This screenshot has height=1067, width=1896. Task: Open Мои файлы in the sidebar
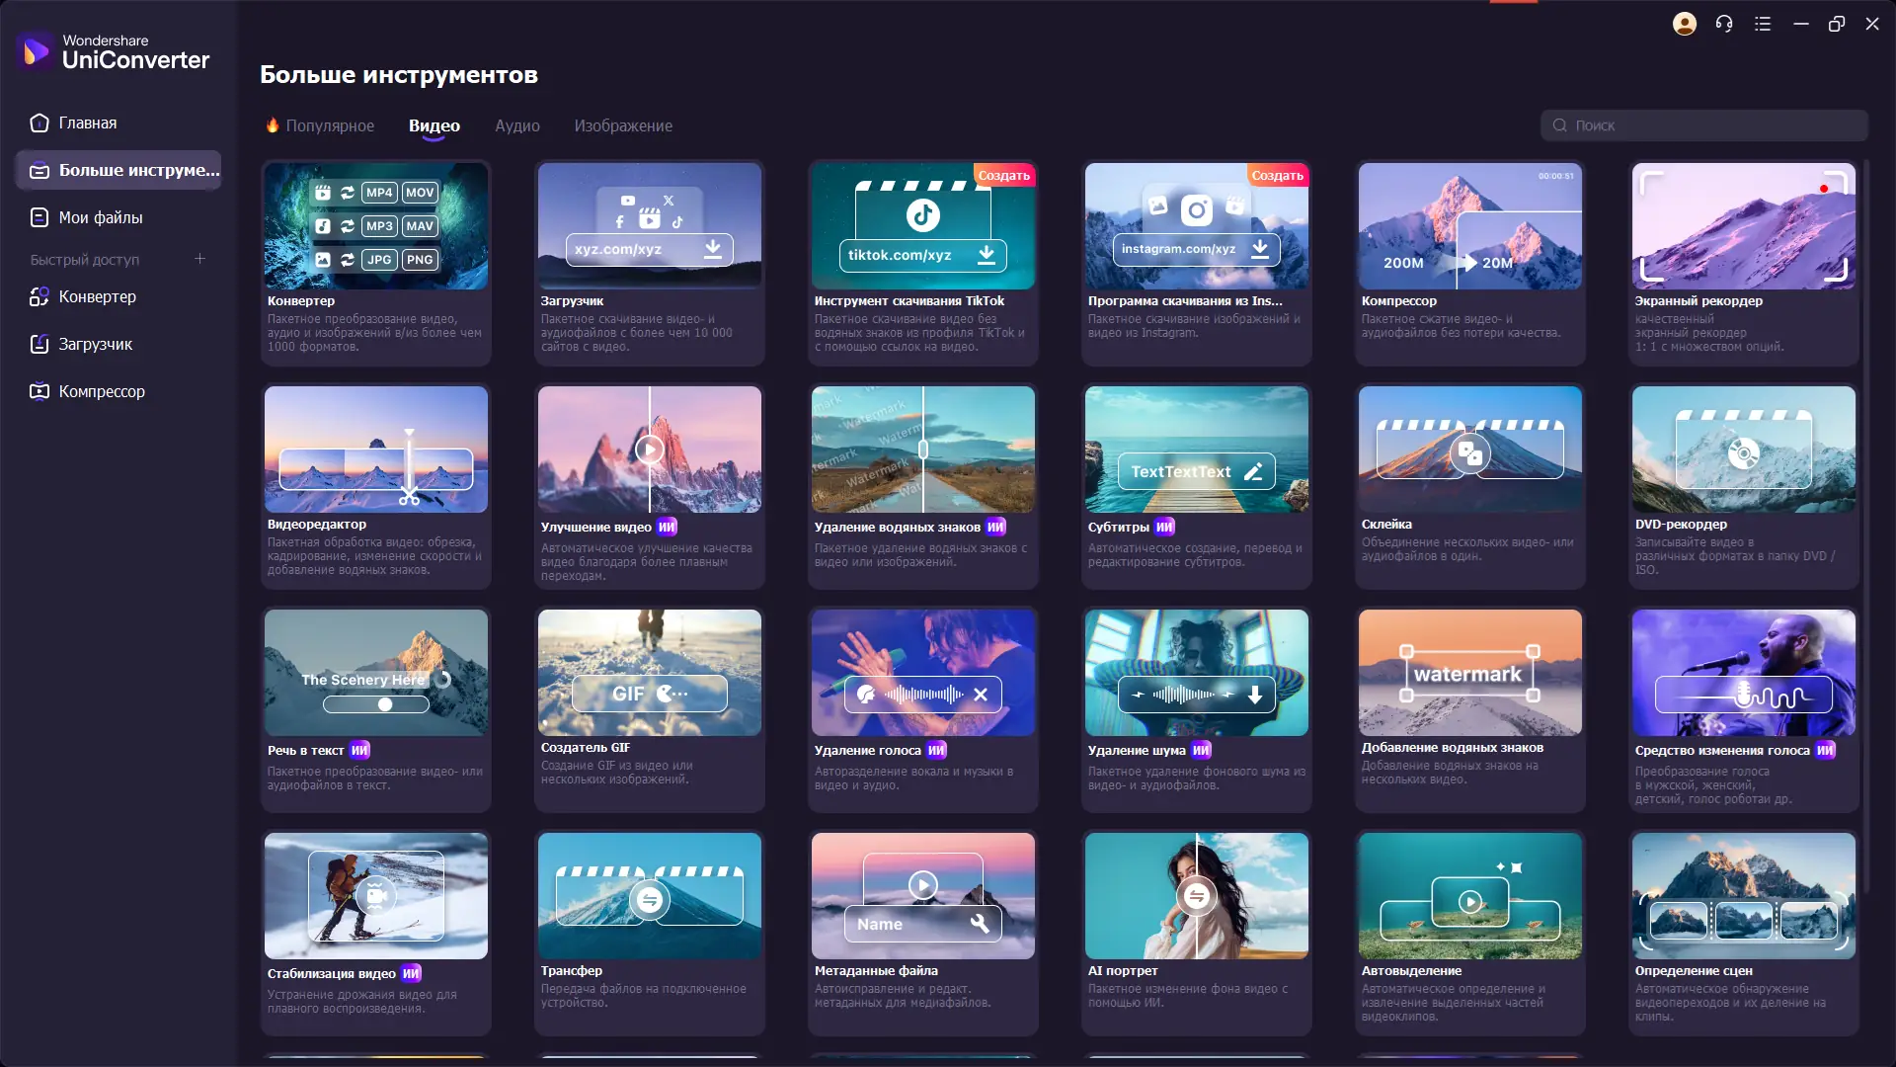(x=100, y=217)
